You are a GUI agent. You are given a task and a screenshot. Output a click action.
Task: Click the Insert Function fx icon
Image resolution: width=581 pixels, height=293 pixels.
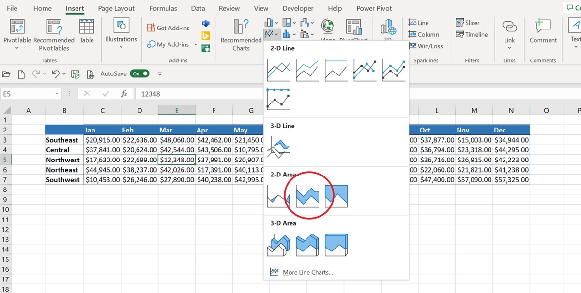(x=124, y=94)
